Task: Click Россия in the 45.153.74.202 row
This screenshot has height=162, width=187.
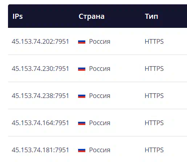Action: click(99, 42)
